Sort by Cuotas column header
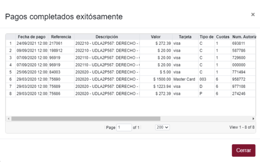The image size is (260, 166). 222,37
